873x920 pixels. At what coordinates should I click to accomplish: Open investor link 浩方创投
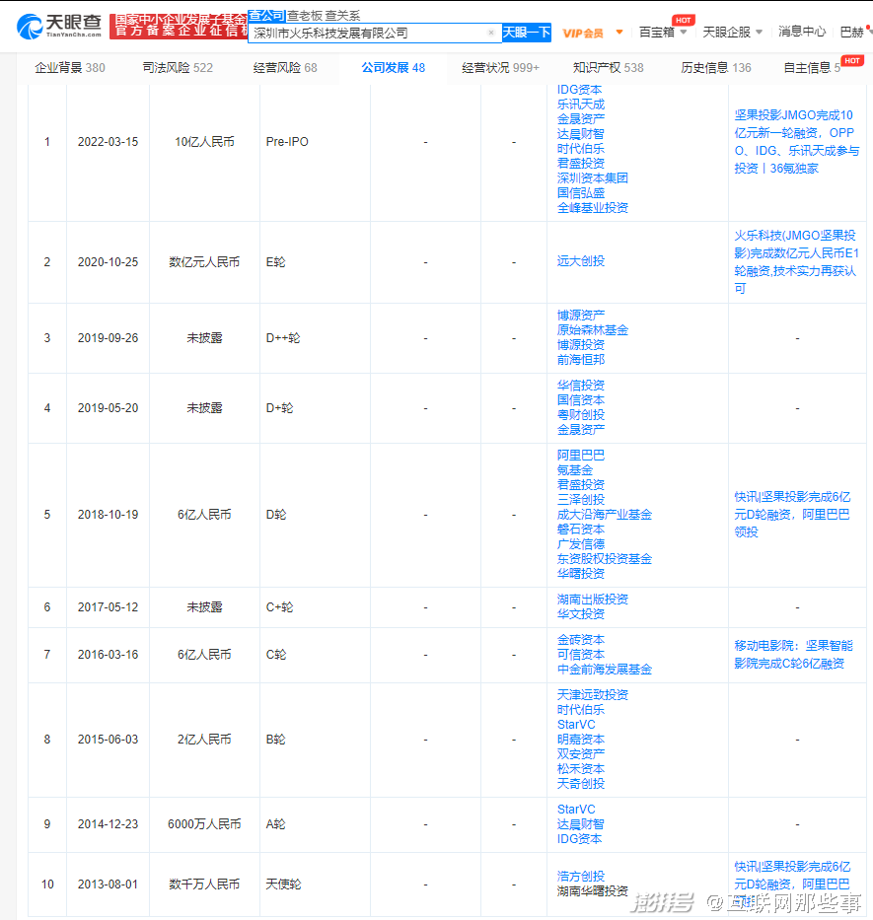point(581,876)
